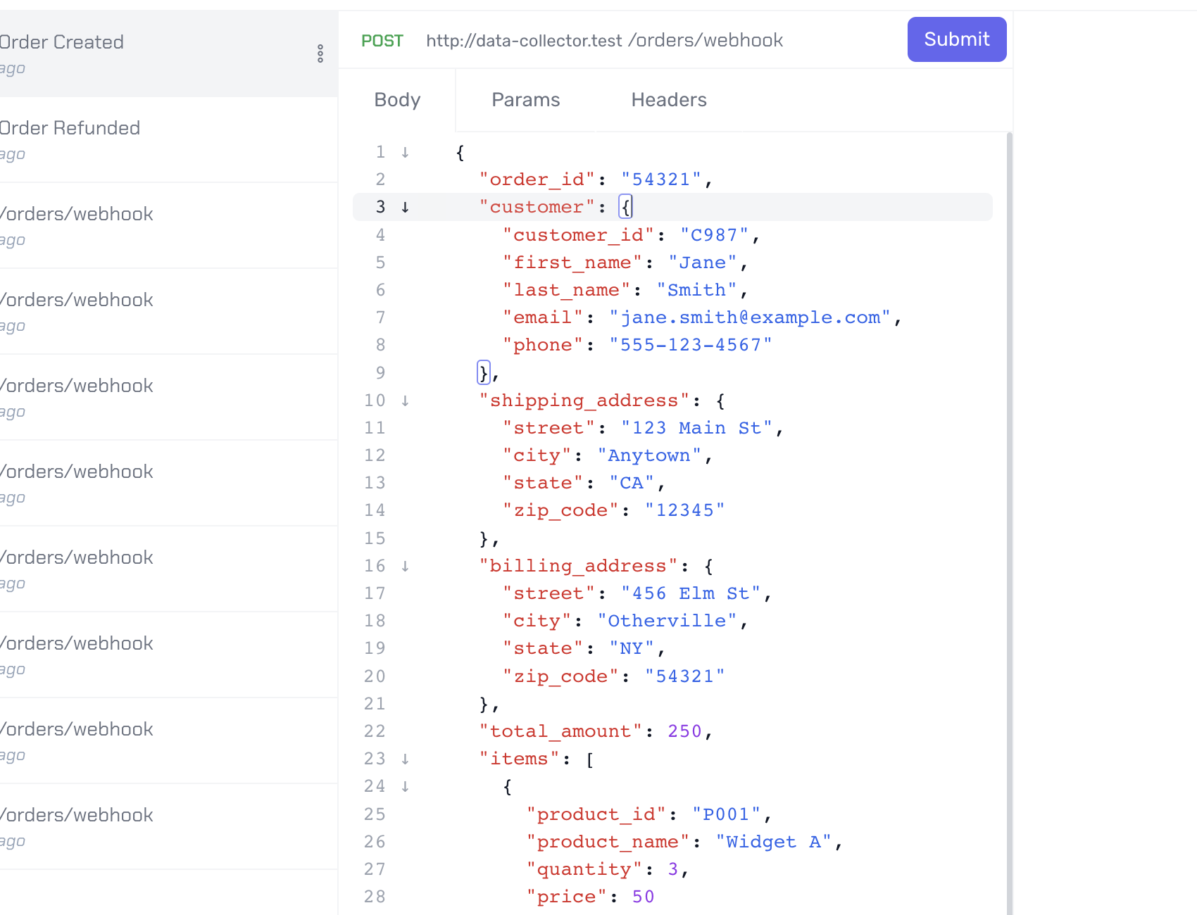Open the three-dot menu on Order Created

click(x=320, y=53)
